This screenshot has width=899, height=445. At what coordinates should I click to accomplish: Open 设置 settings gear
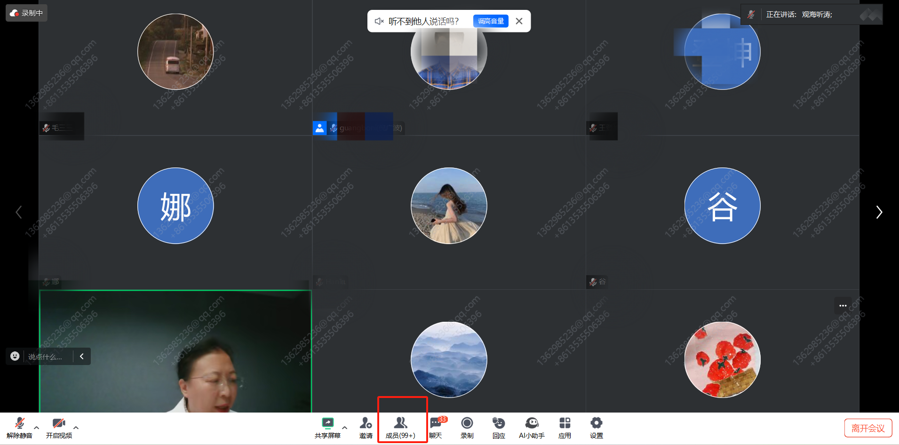[596, 427]
